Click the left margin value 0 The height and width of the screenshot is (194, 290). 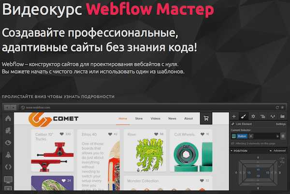[x=236, y=173]
